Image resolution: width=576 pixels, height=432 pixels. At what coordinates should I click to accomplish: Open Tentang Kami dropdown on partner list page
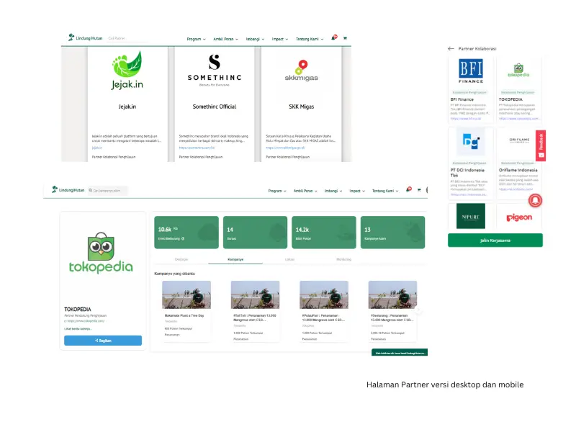(310, 39)
